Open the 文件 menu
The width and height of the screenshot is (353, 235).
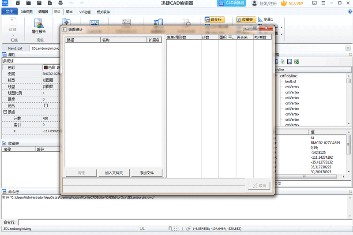click(x=9, y=11)
